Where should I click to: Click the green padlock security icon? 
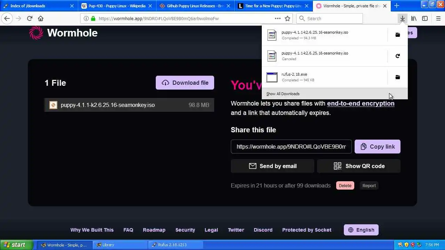coord(93,18)
